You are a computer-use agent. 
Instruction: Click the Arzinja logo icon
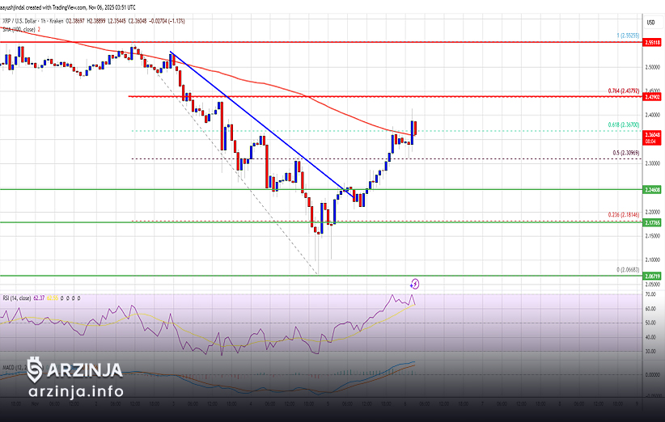(35, 370)
